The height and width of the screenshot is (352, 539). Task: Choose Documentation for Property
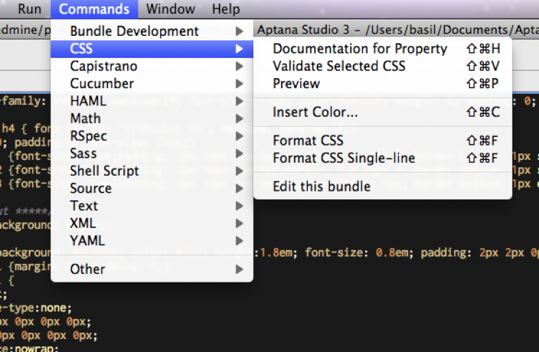coord(360,49)
